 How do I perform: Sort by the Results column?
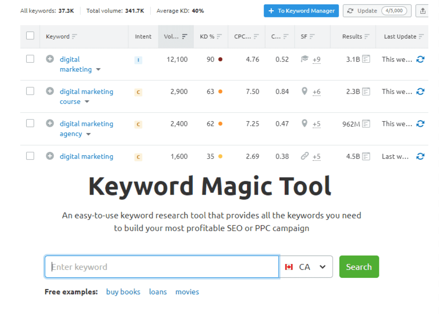click(367, 37)
